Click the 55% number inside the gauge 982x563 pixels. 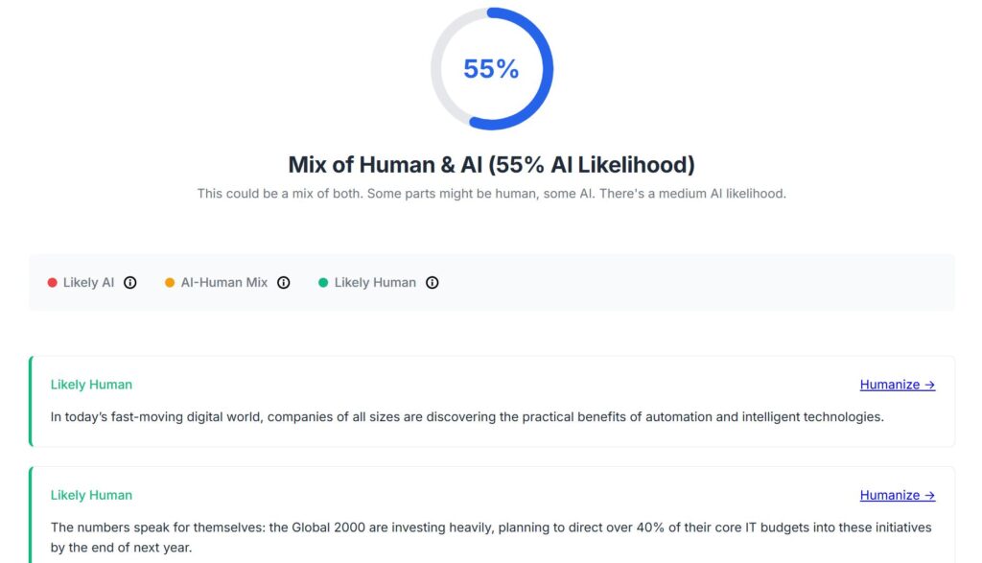click(491, 69)
